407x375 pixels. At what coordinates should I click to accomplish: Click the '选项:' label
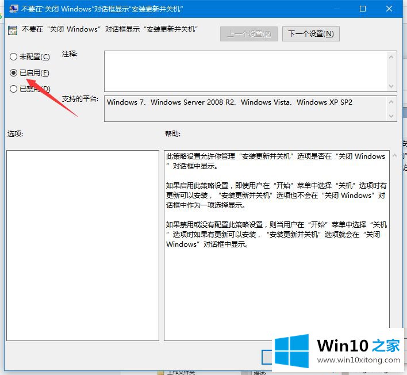click(16, 134)
